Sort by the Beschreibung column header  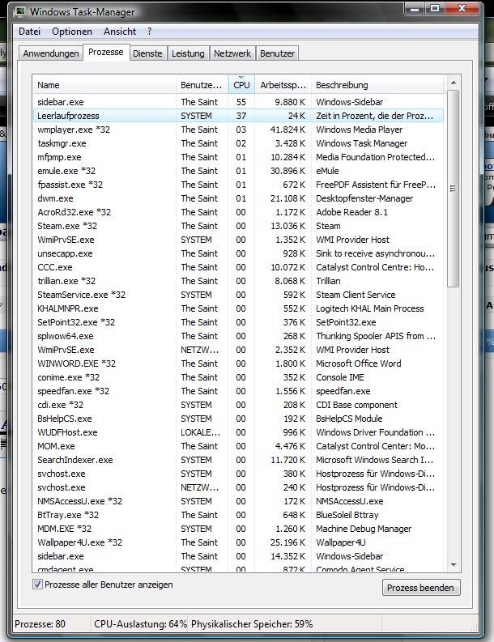(377, 85)
